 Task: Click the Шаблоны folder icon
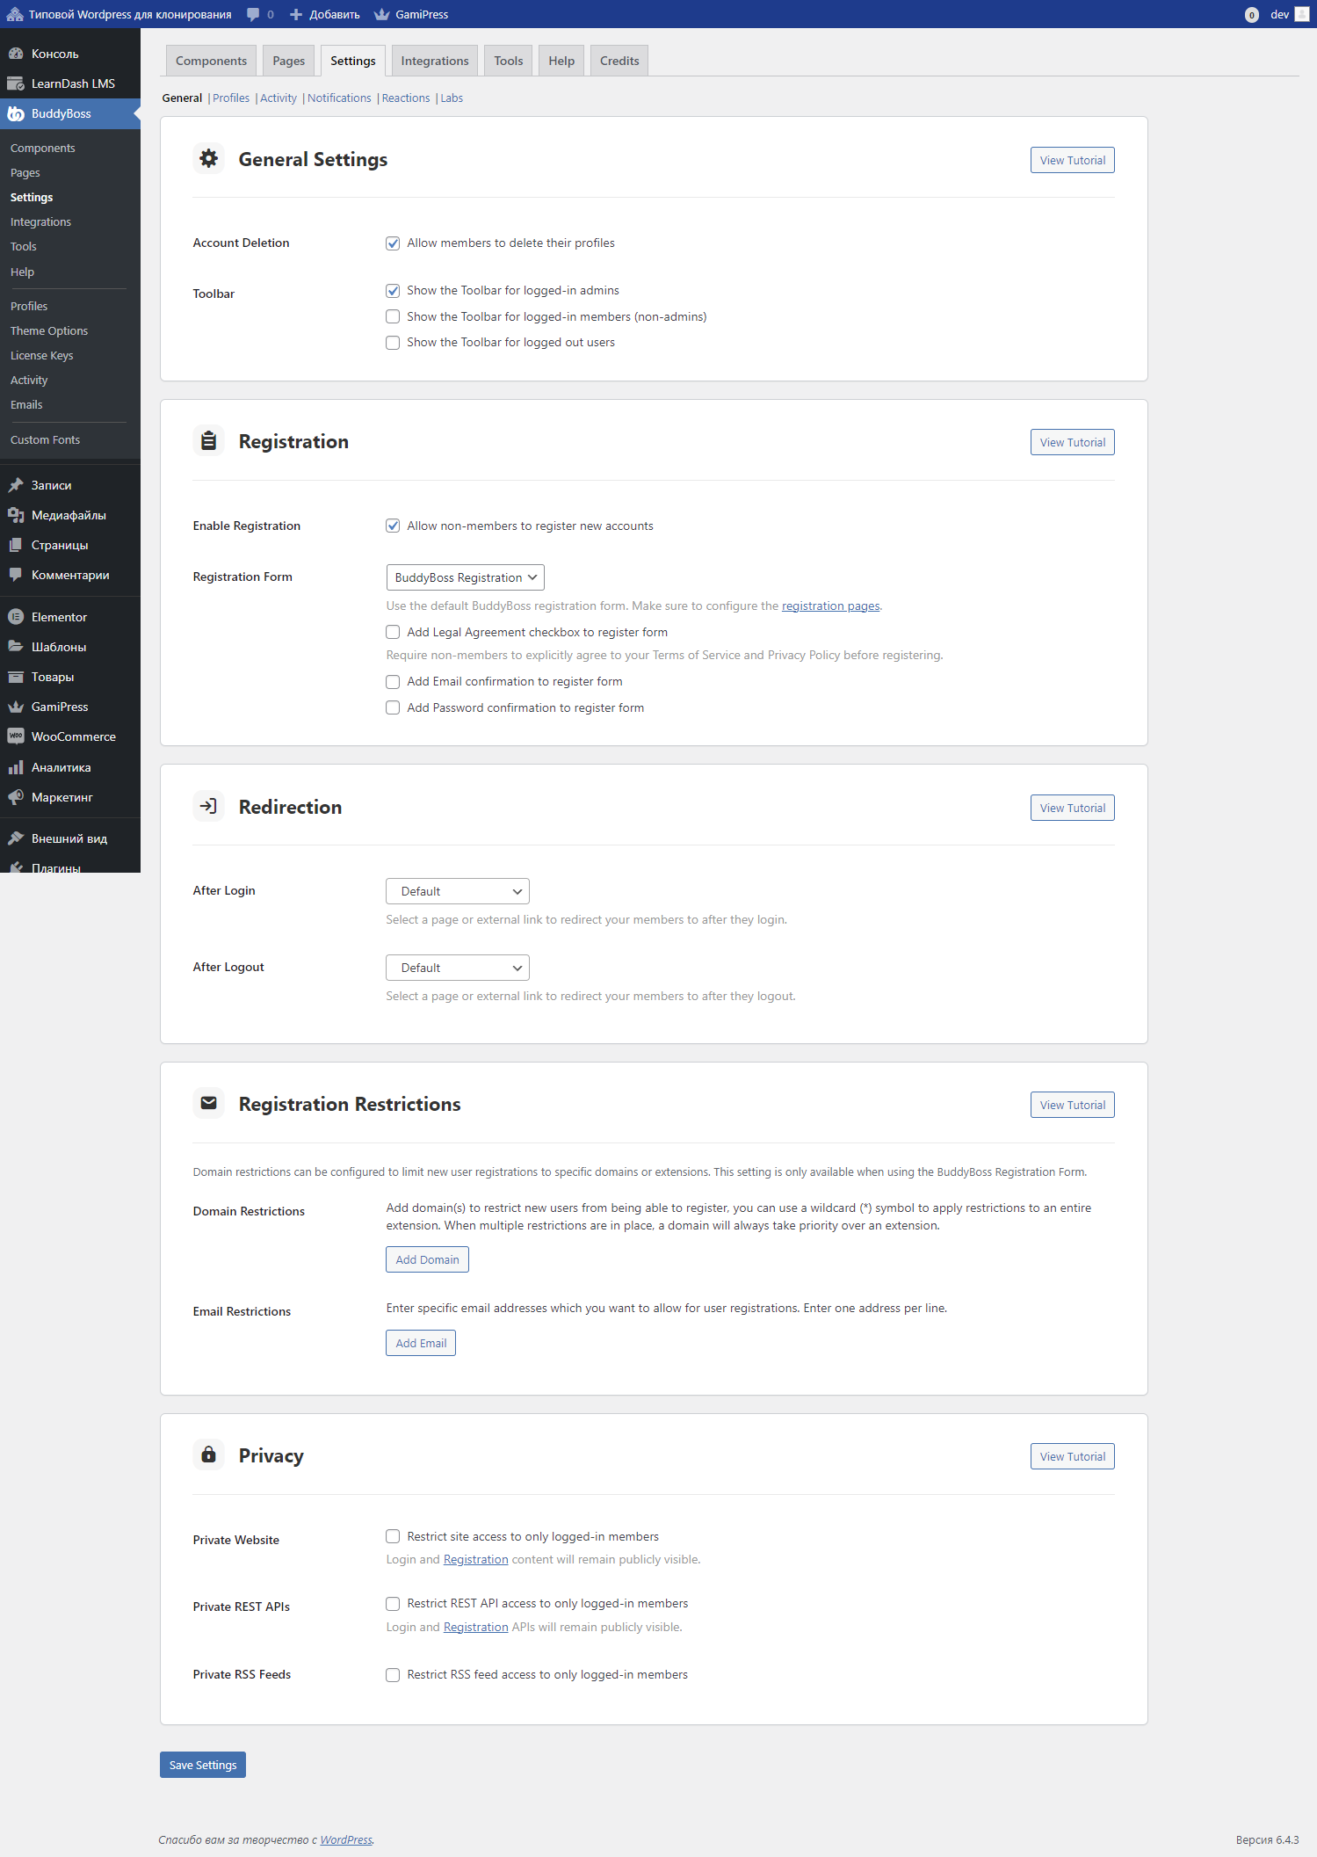(16, 647)
